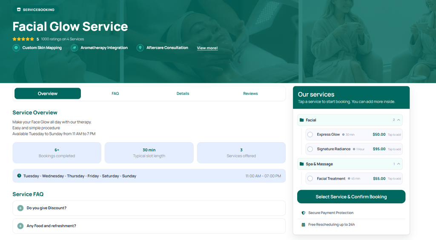Click the Aftercare Consultation pin icon
The width and height of the screenshot is (436, 240).
tap(140, 48)
